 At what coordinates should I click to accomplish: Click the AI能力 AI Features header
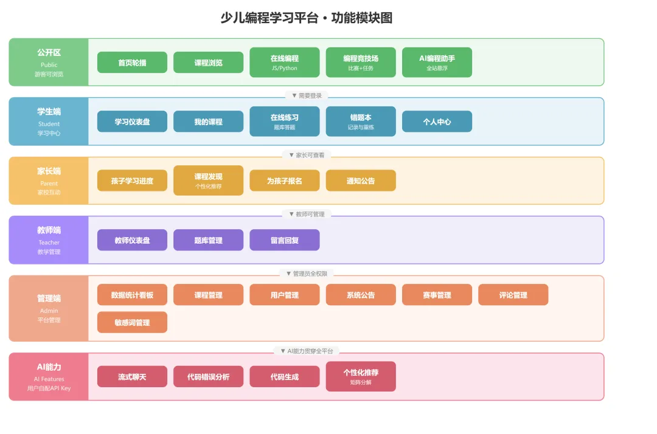[49, 377]
